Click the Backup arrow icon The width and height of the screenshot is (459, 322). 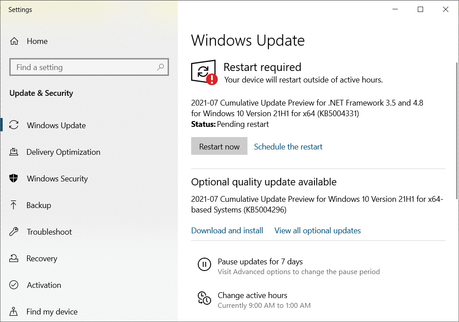pyautogui.click(x=13, y=205)
